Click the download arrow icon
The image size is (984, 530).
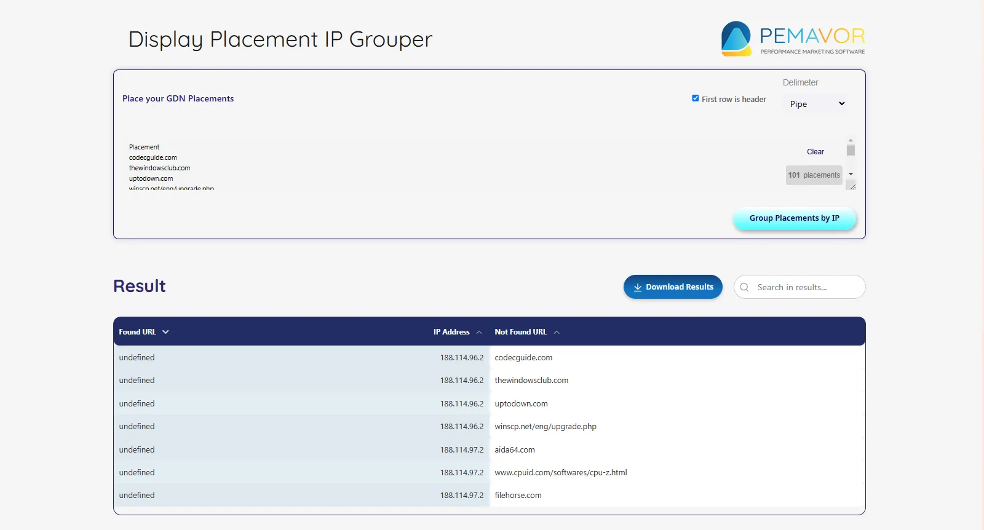[638, 287]
